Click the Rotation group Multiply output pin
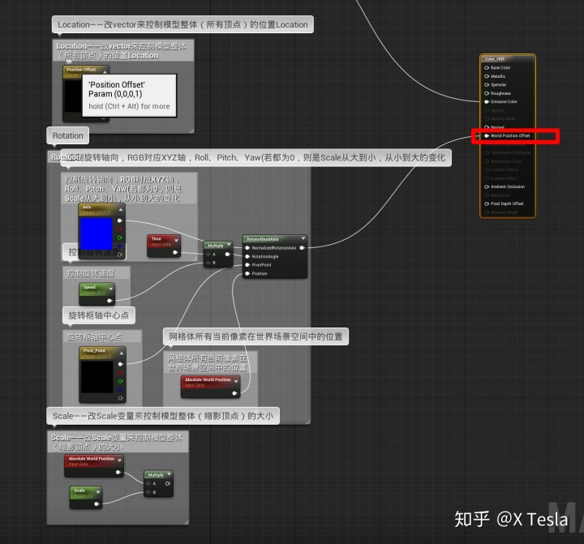This screenshot has width=584, height=544. pos(228,255)
